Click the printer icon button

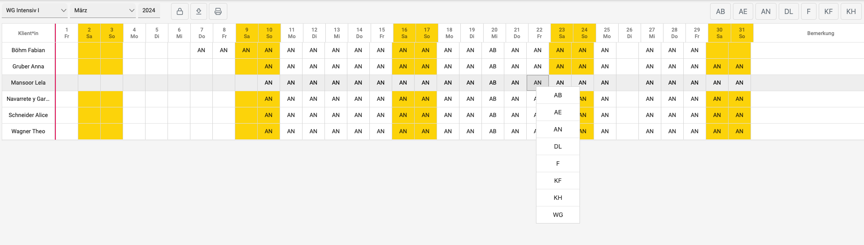pos(218,11)
